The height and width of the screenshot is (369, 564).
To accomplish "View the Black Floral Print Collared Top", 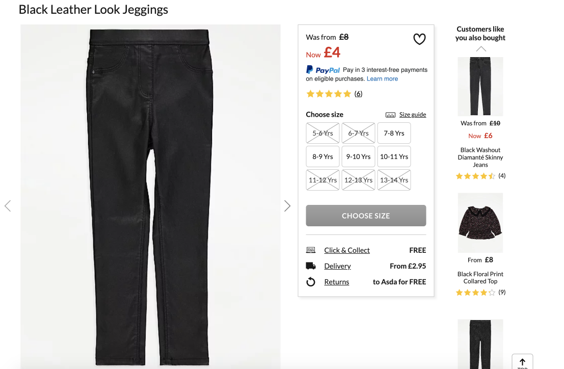I will point(480,222).
